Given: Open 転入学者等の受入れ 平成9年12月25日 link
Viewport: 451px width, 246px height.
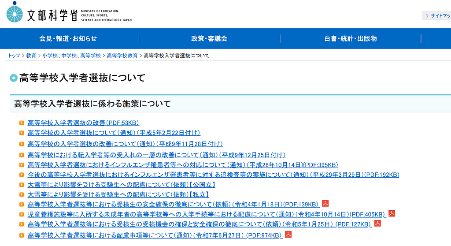Looking at the screenshot, I should [156, 155].
